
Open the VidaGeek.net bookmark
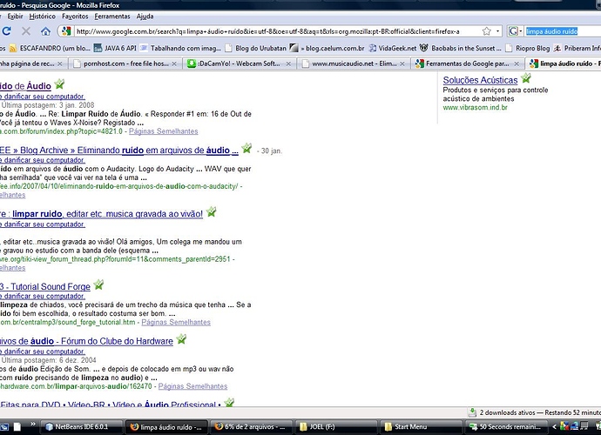(393, 48)
